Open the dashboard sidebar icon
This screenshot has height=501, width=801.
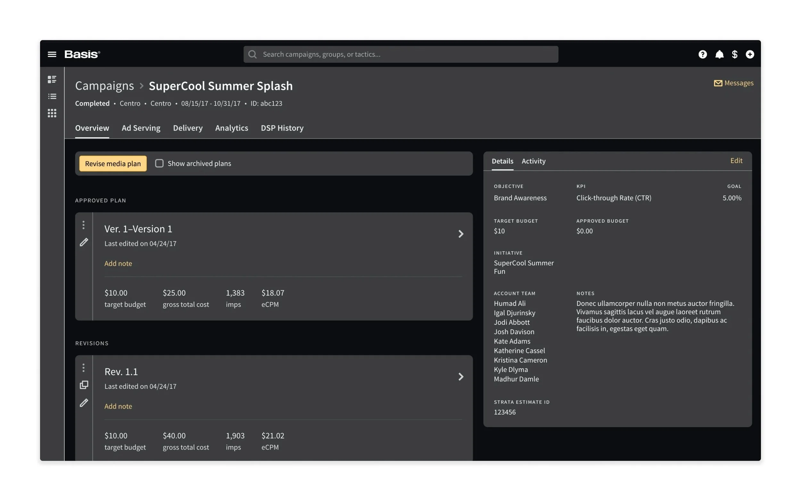coord(52,79)
